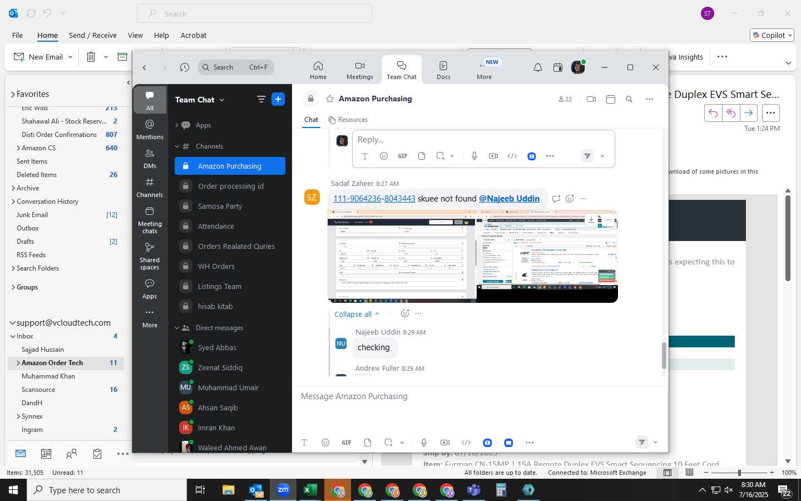Click the blue plus new chat button
This screenshot has height=501, width=801.
tap(278, 99)
